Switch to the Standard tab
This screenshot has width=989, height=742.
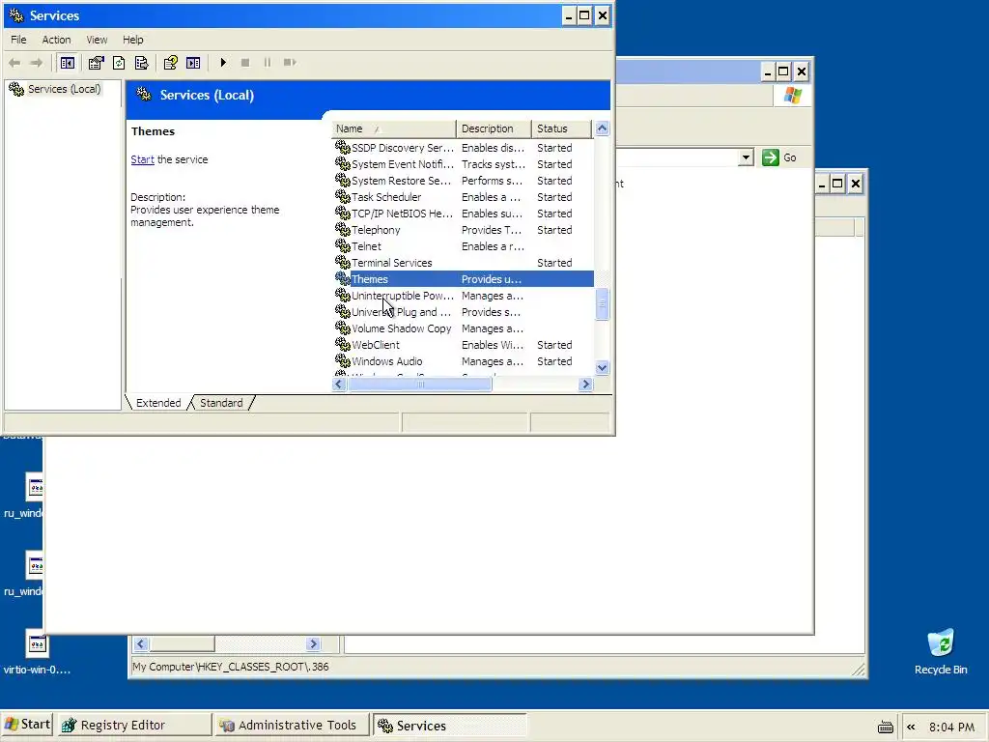[x=221, y=403]
